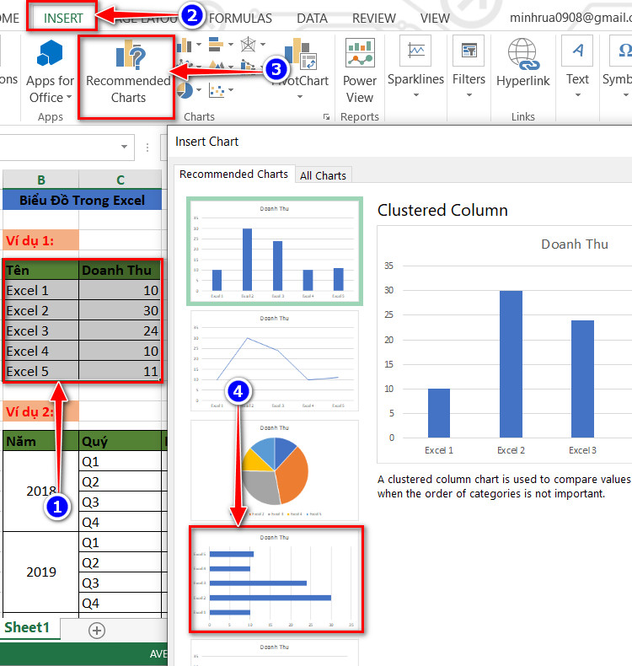The width and height of the screenshot is (632, 666).
Task: Select the 'Excel 1' cell
Action: tap(41, 291)
